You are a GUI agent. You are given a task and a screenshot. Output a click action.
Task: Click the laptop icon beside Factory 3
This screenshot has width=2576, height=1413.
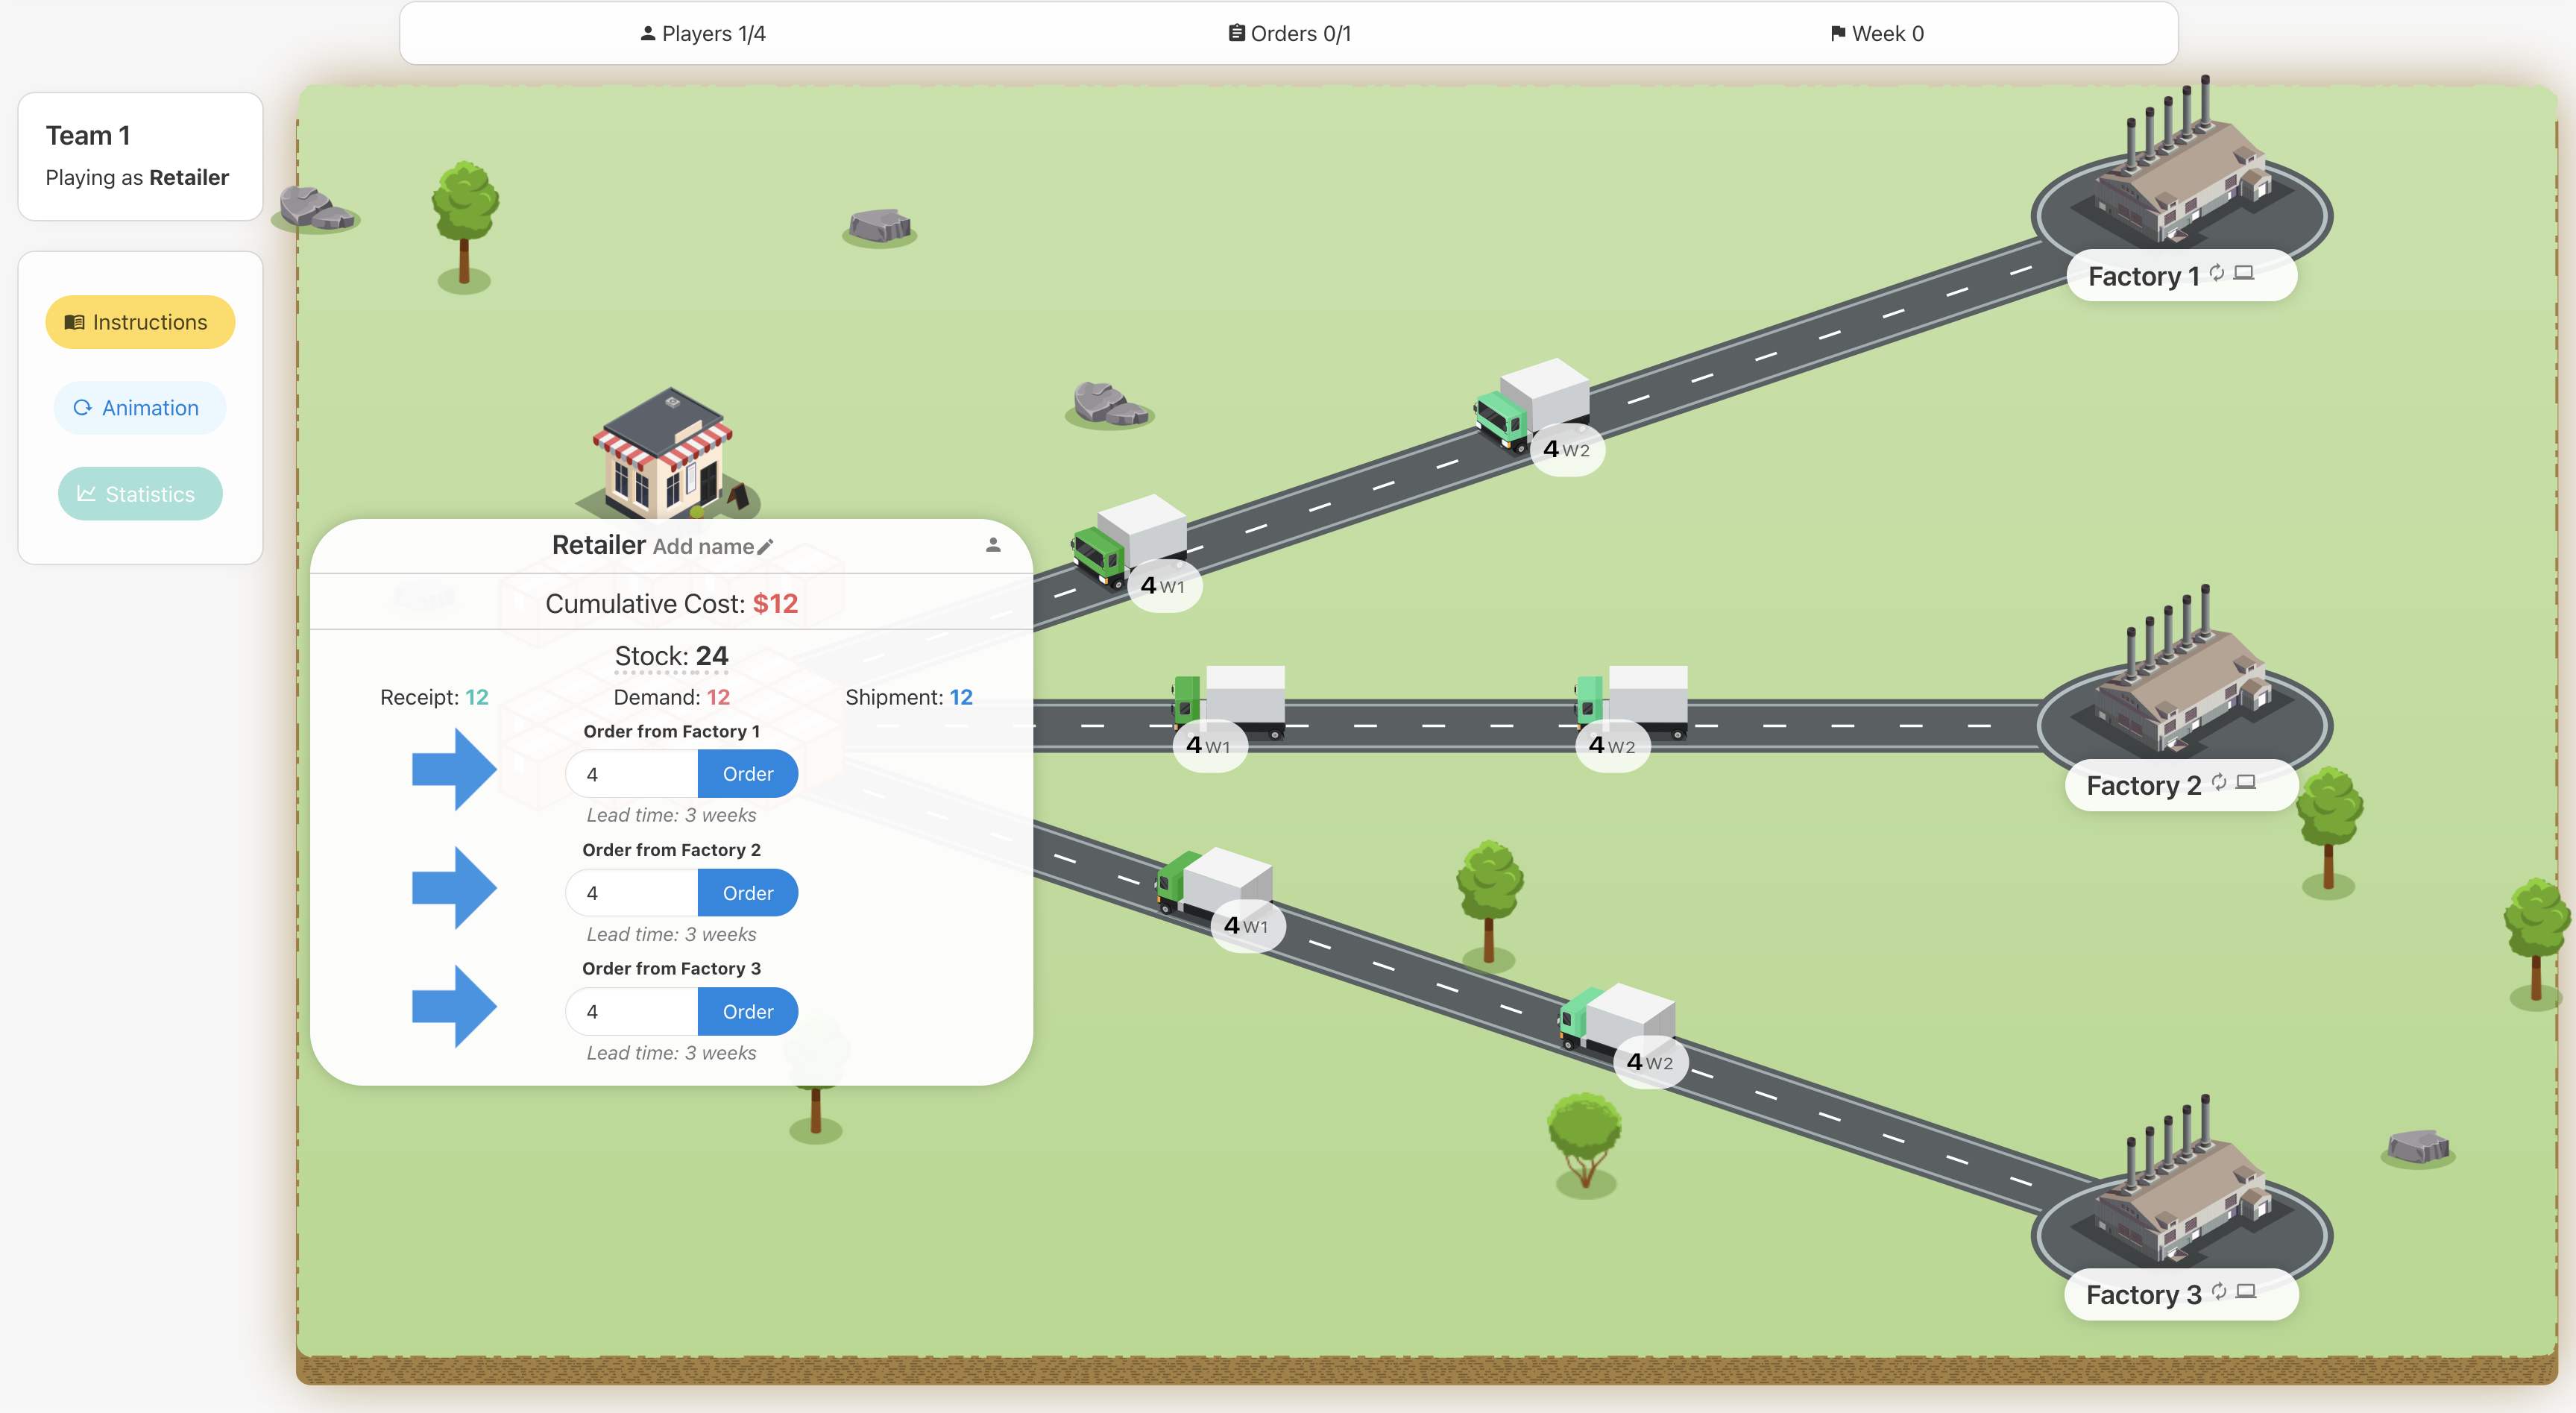tap(2246, 1291)
